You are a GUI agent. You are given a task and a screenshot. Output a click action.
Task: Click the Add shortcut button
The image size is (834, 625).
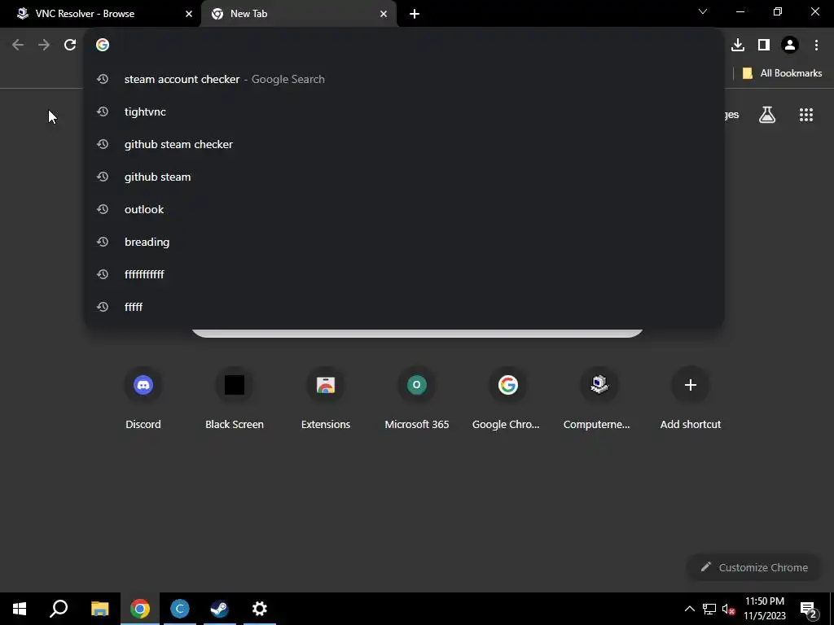pyautogui.click(x=691, y=399)
